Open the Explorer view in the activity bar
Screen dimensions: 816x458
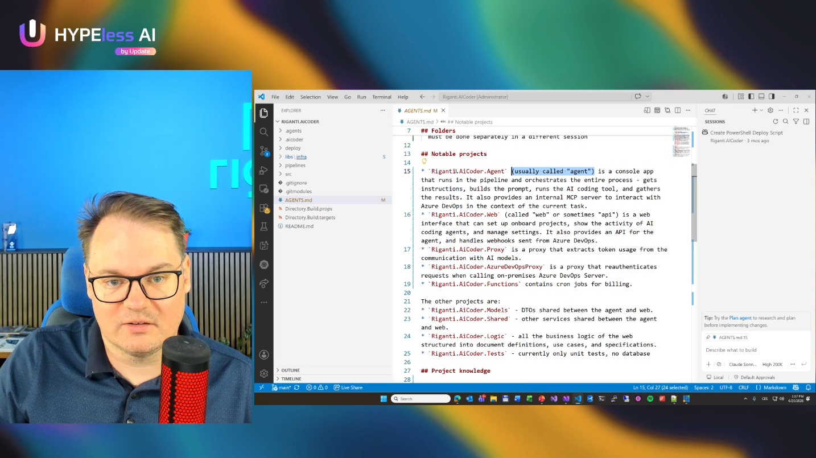(263, 113)
